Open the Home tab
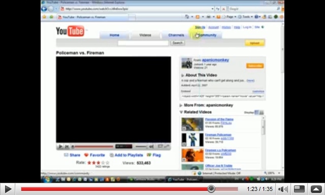Screen dimensions: 325x195 114,35
